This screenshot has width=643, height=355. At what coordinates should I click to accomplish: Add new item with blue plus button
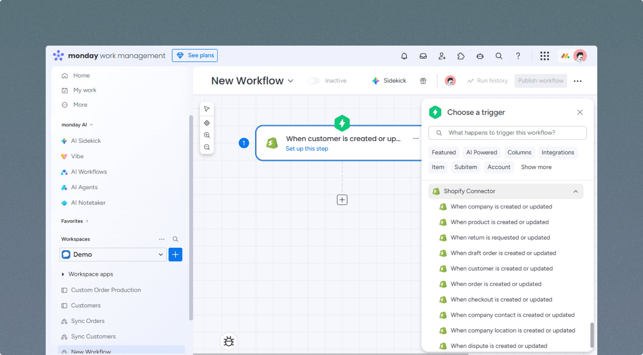click(175, 254)
